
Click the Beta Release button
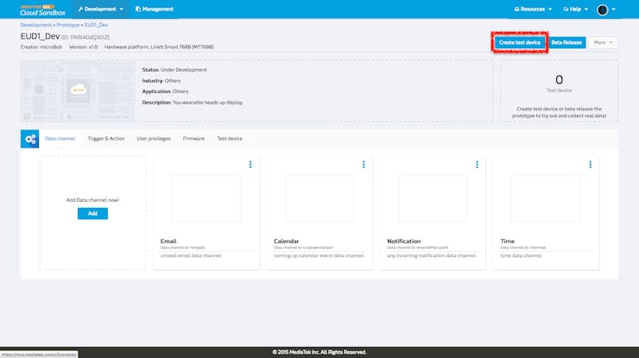(x=566, y=42)
